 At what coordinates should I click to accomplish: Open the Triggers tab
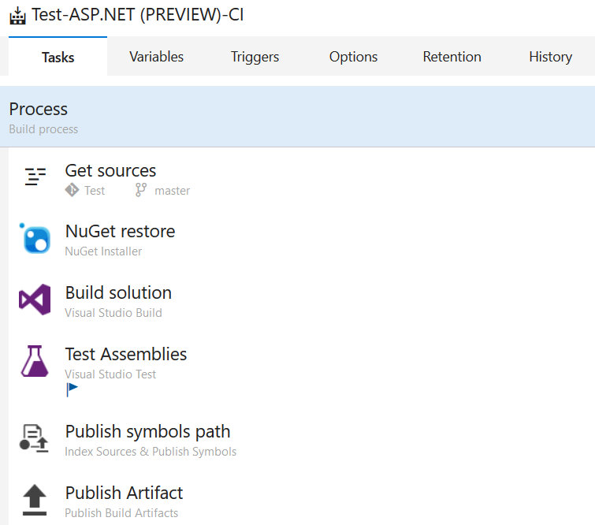click(255, 57)
